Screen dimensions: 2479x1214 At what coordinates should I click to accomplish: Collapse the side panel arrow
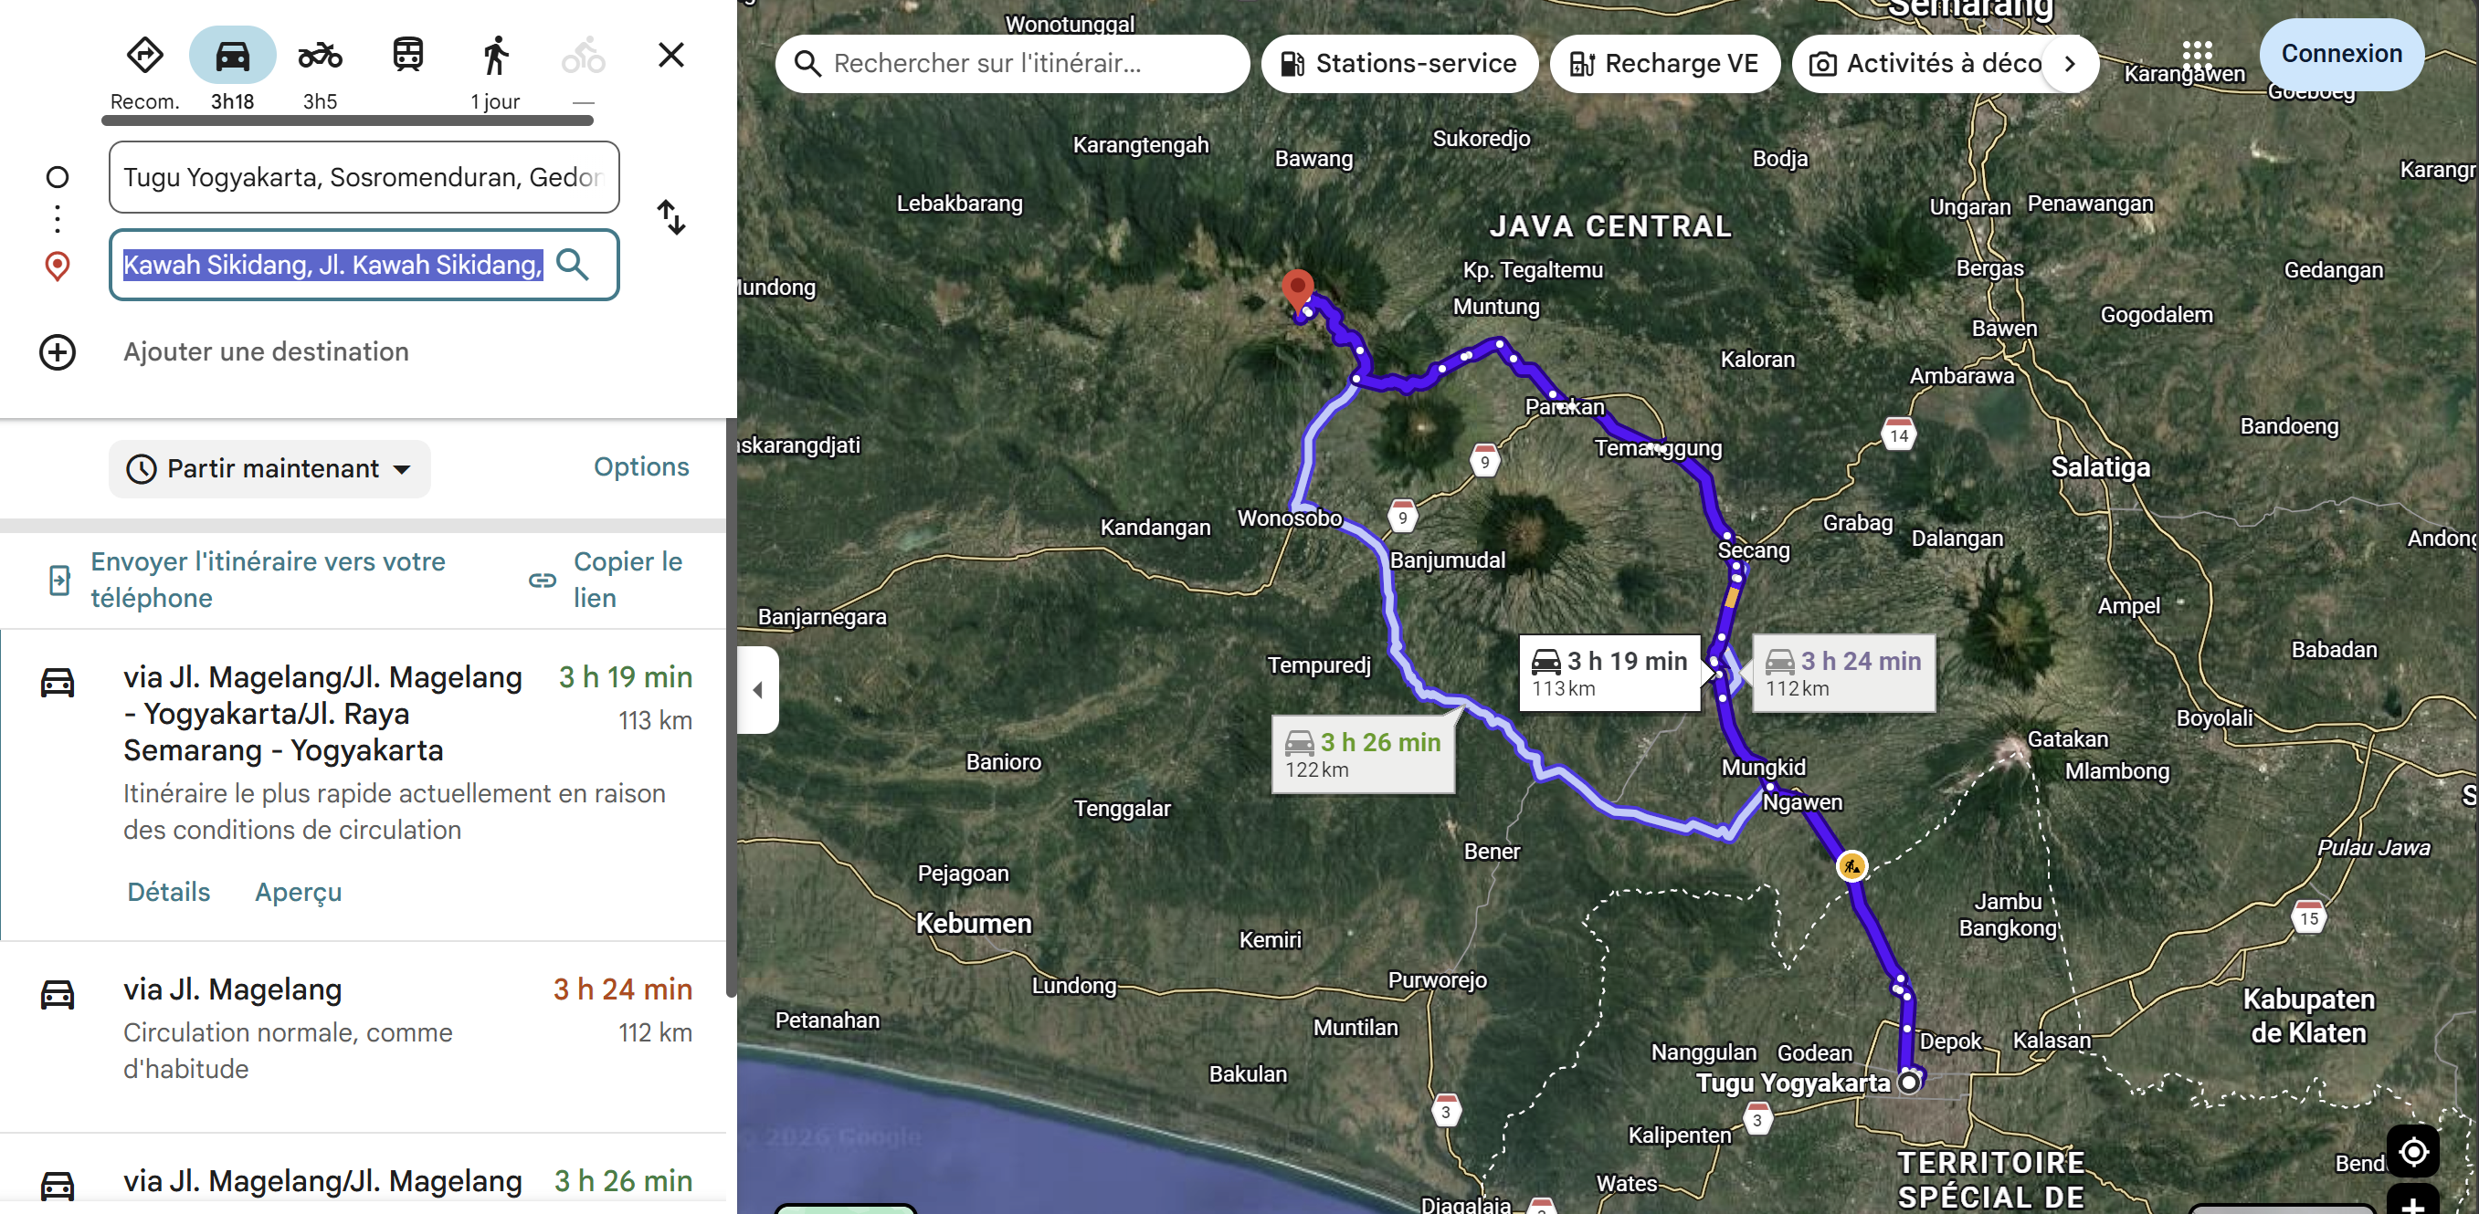coord(758,690)
